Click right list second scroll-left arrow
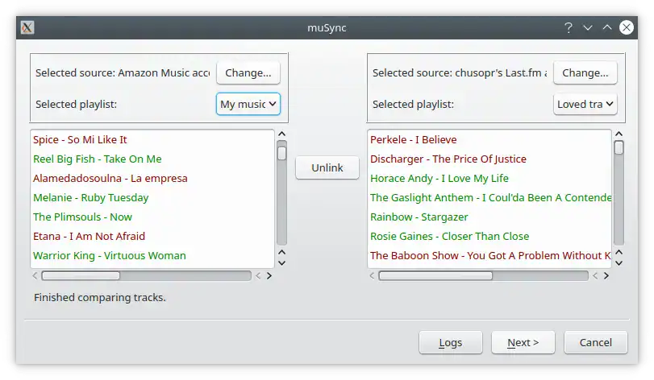 595,276
